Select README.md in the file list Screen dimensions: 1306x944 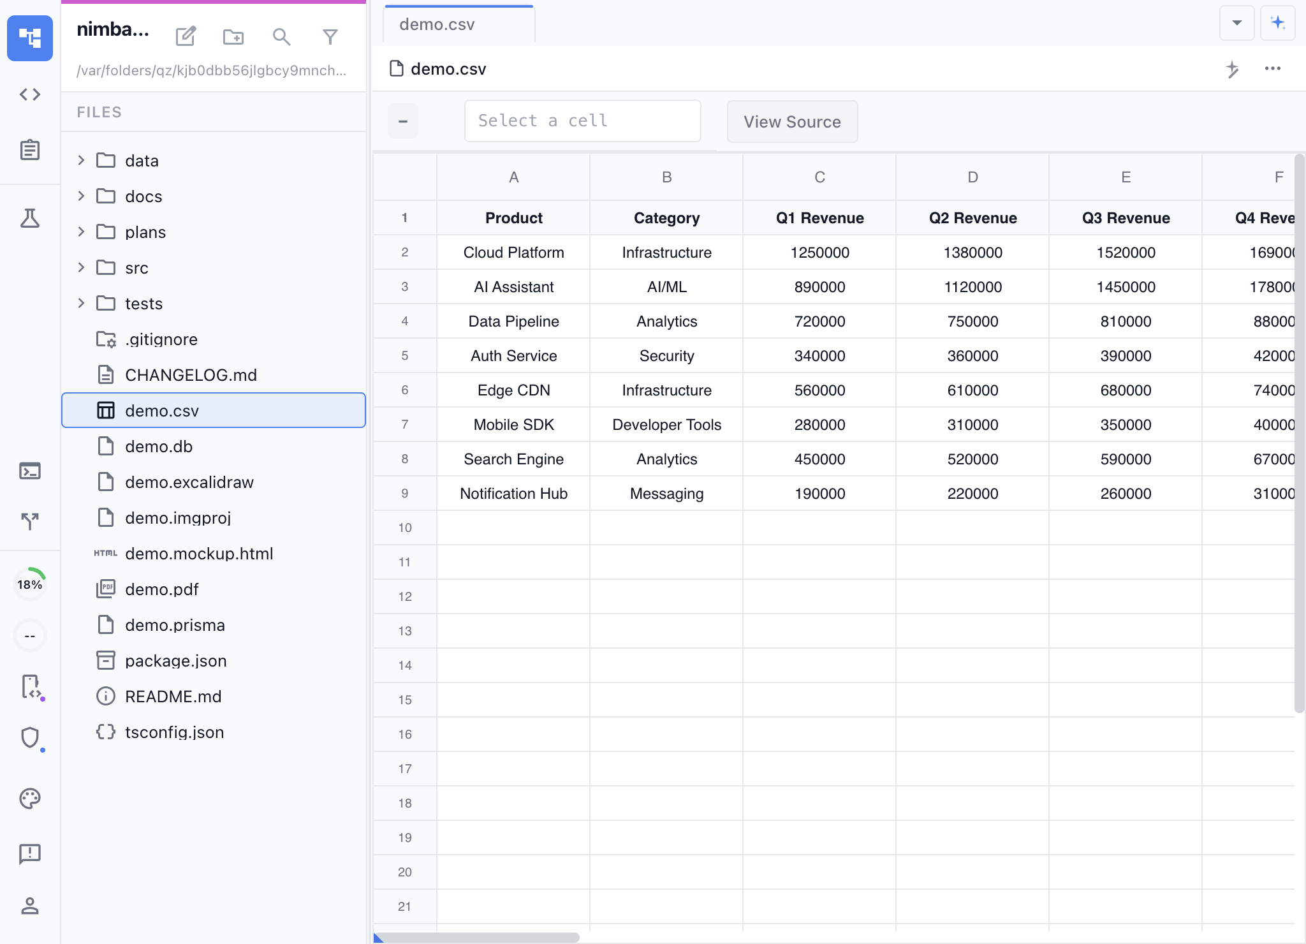(173, 696)
